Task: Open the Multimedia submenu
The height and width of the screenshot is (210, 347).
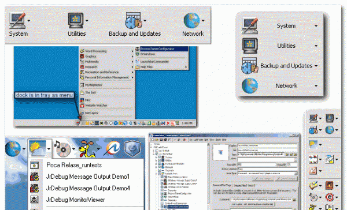Action: 107,62
